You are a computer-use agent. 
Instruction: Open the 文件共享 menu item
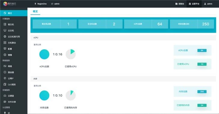(14, 102)
